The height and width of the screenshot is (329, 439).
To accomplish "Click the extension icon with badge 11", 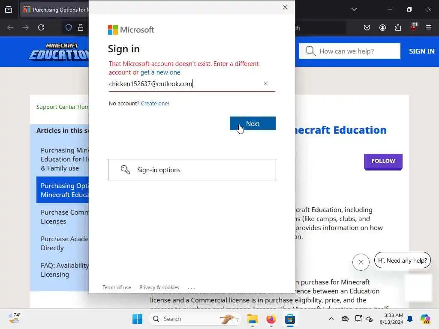I will tap(414, 27).
